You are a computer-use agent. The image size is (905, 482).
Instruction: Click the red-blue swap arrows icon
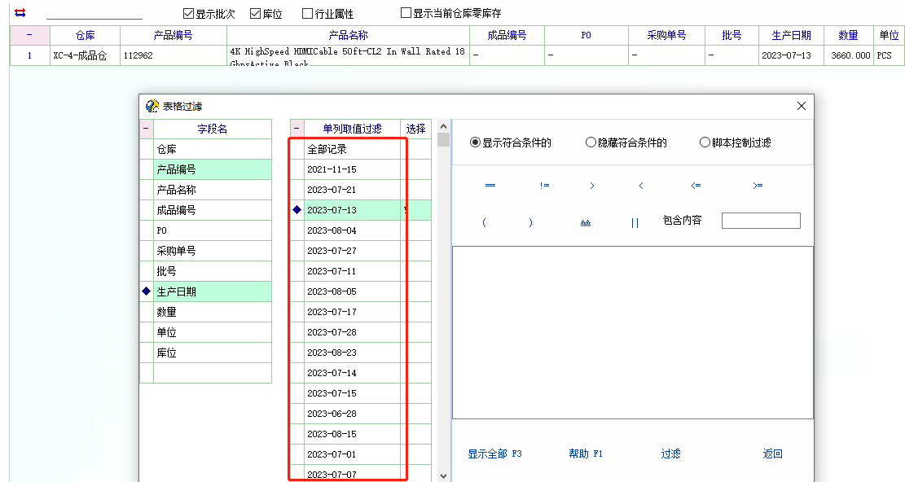(x=20, y=12)
